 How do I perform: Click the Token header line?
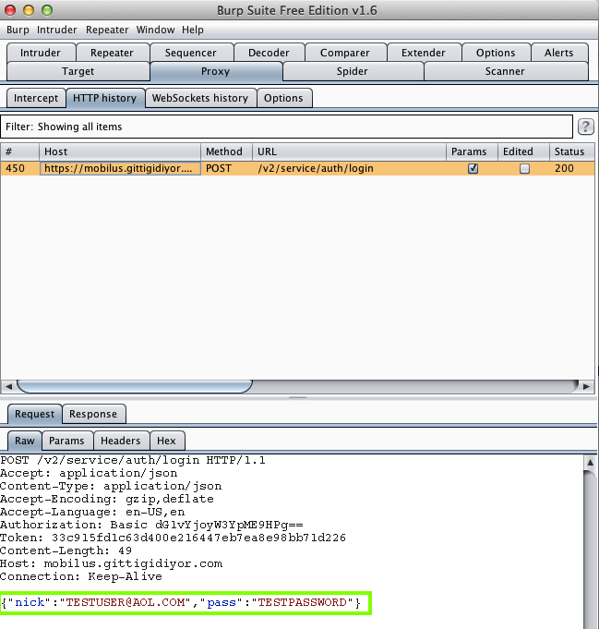pos(173,538)
